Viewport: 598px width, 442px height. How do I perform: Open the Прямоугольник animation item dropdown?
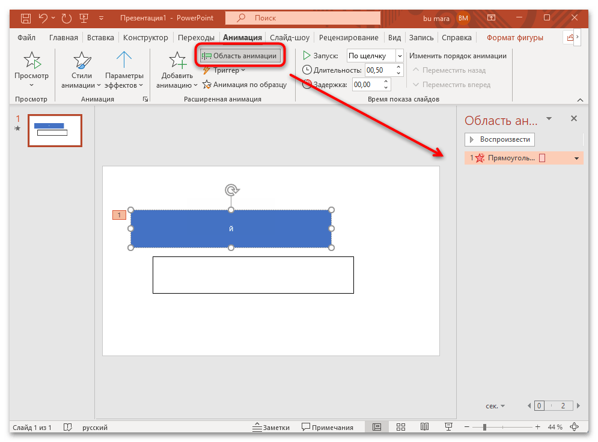coord(578,157)
